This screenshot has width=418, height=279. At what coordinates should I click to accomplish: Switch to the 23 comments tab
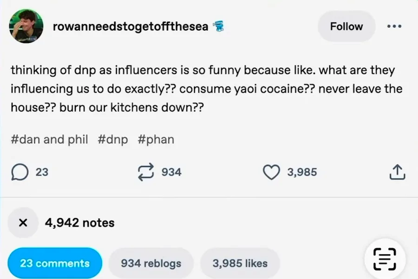pyautogui.click(x=55, y=263)
